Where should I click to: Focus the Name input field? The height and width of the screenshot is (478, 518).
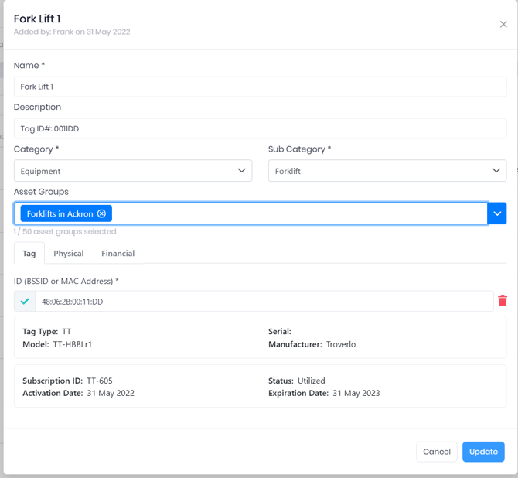pos(260,87)
